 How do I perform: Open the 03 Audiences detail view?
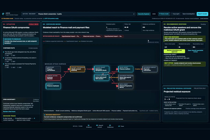tap(110, 126)
